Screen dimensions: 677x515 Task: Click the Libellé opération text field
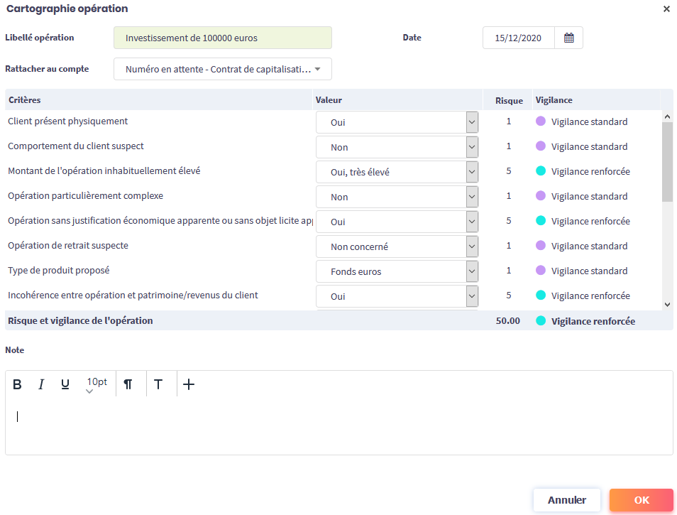tap(223, 38)
